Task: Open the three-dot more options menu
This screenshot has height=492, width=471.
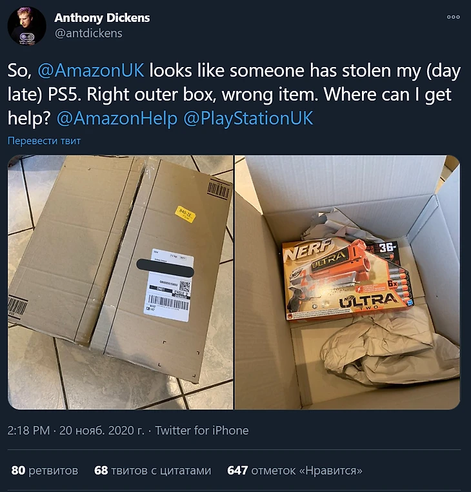Action: point(454,17)
